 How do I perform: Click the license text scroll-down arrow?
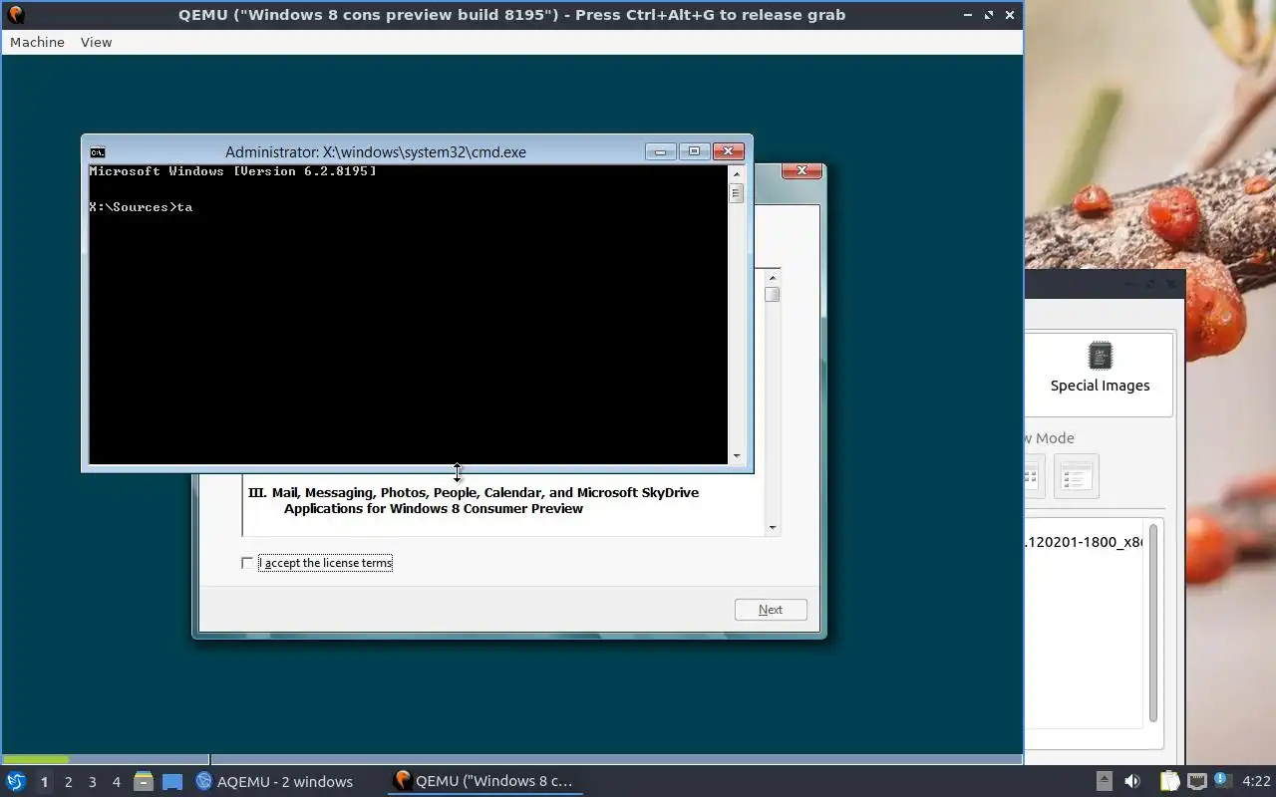click(773, 527)
